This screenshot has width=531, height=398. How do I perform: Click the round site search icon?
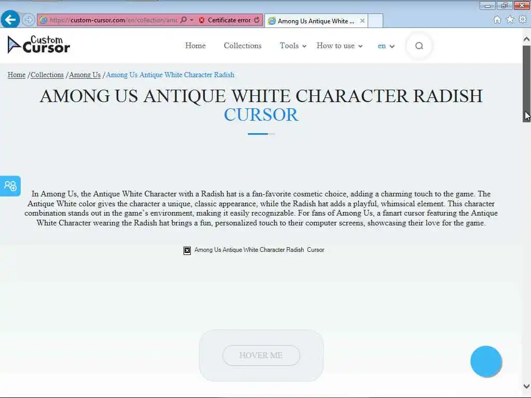click(x=419, y=46)
